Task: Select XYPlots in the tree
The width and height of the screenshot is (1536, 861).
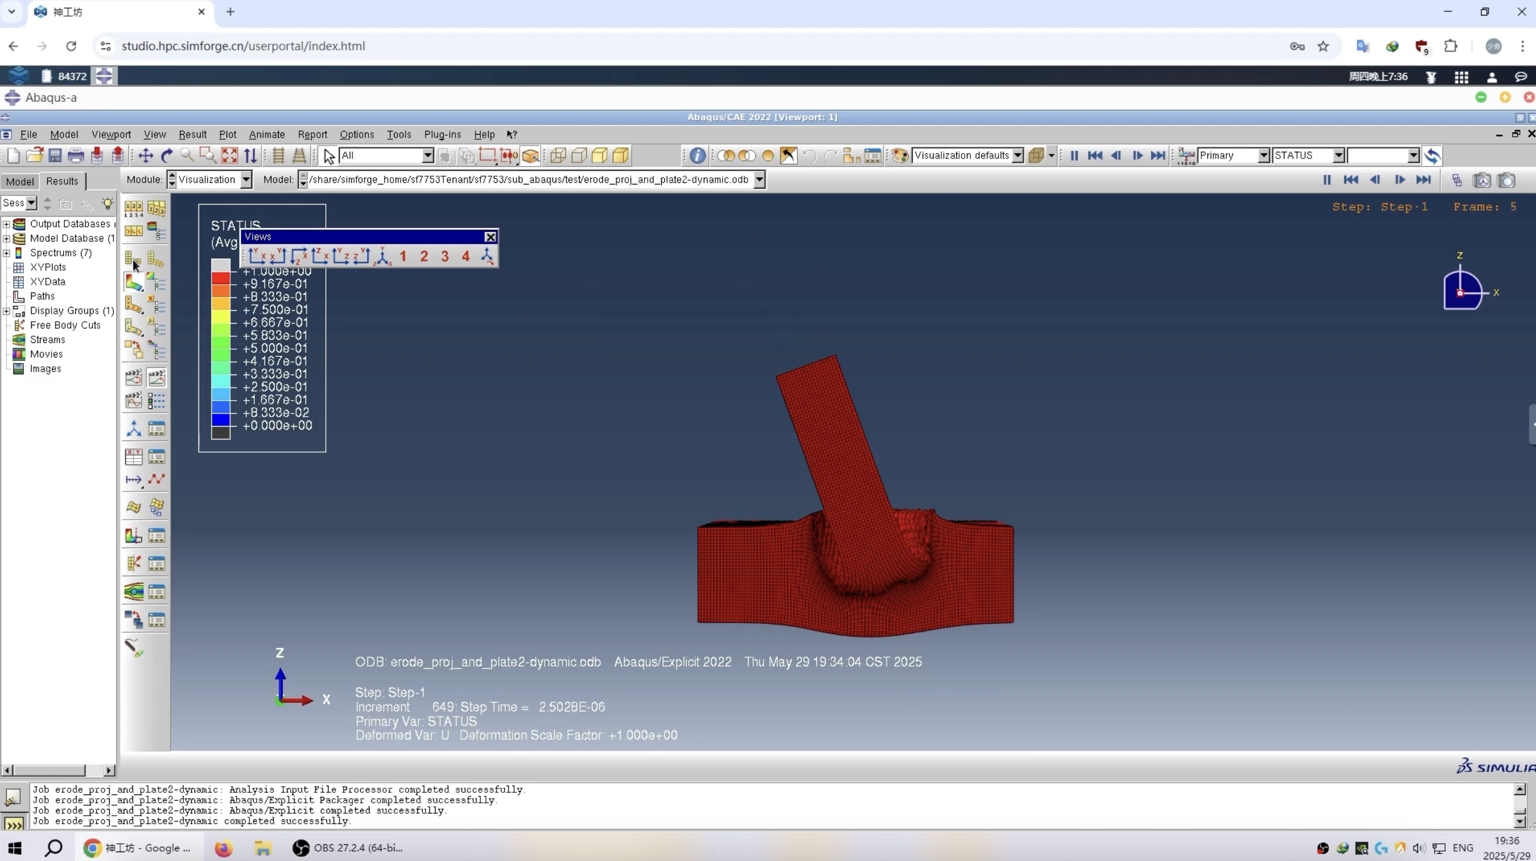Action: coord(48,267)
